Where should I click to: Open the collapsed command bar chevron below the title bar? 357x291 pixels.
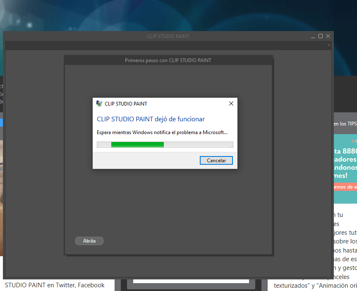click(x=330, y=46)
